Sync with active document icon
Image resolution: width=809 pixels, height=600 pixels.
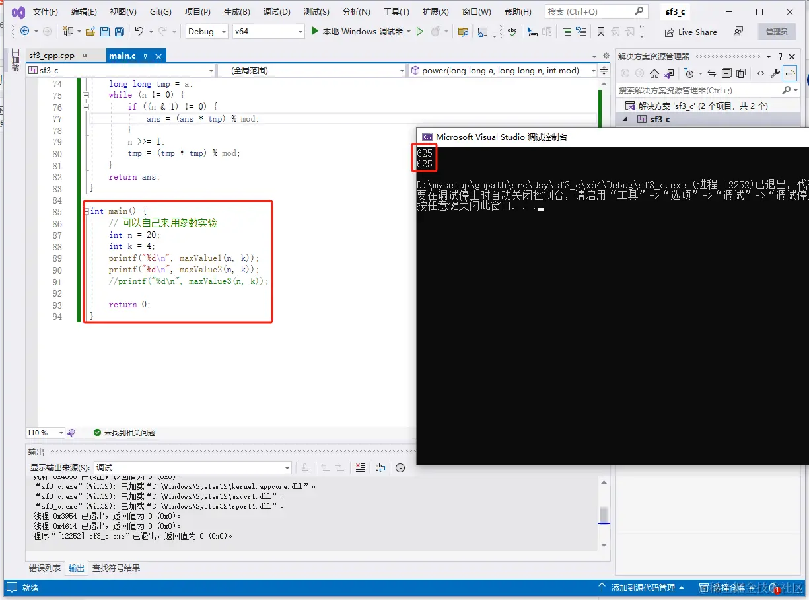[712, 73]
